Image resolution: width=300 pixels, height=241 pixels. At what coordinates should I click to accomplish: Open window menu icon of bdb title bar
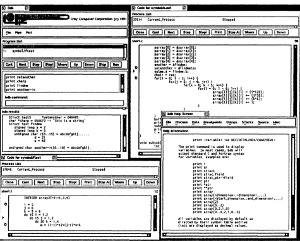pyautogui.click(x=4, y=8)
